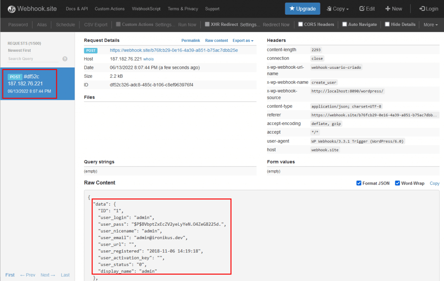Click the Next pagination link
444x281 pixels.
[48, 275]
